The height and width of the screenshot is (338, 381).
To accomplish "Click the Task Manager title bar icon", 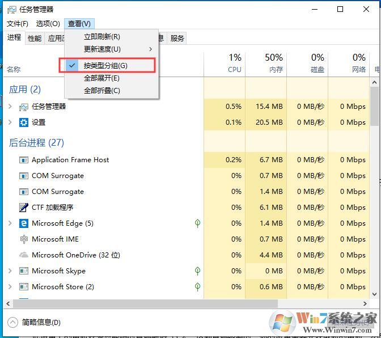I will point(12,10).
